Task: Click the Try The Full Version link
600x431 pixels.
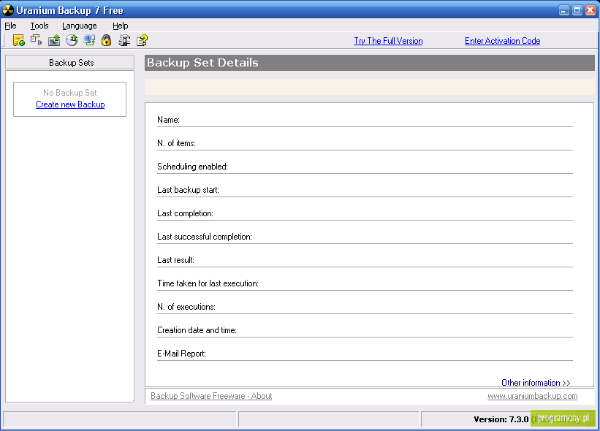Action: (x=388, y=41)
